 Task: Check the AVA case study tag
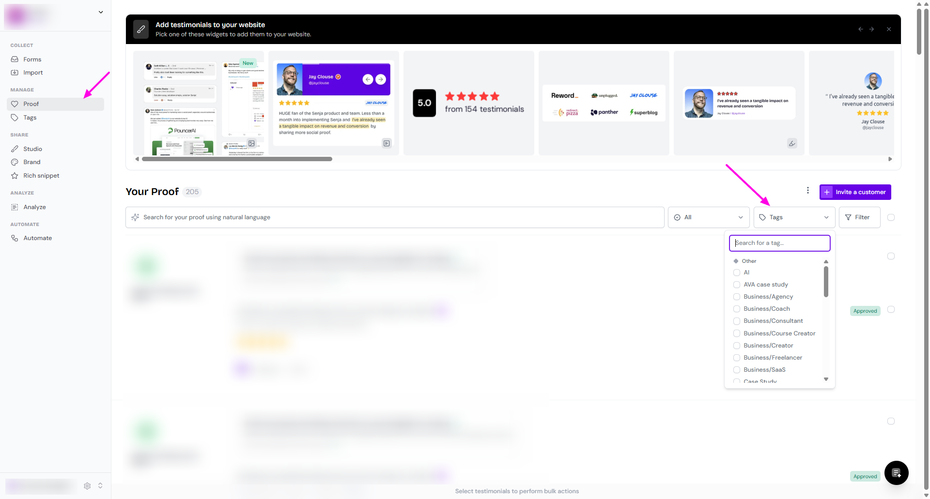tap(737, 285)
